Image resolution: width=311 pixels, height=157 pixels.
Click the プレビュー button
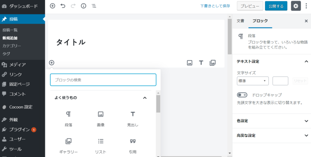[x=250, y=6]
